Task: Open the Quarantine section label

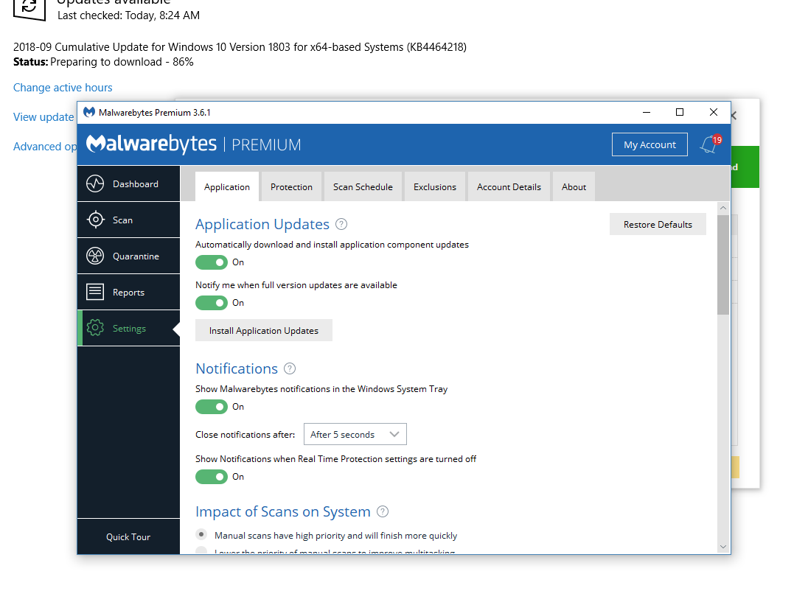Action: click(x=136, y=256)
